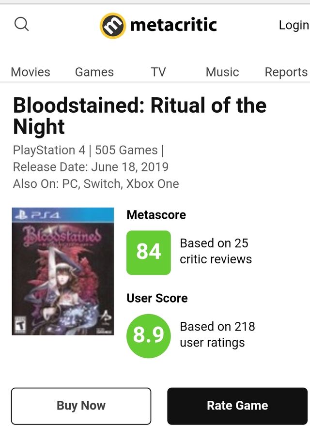Click the Bloodstained PS4 cover art

coord(63,271)
